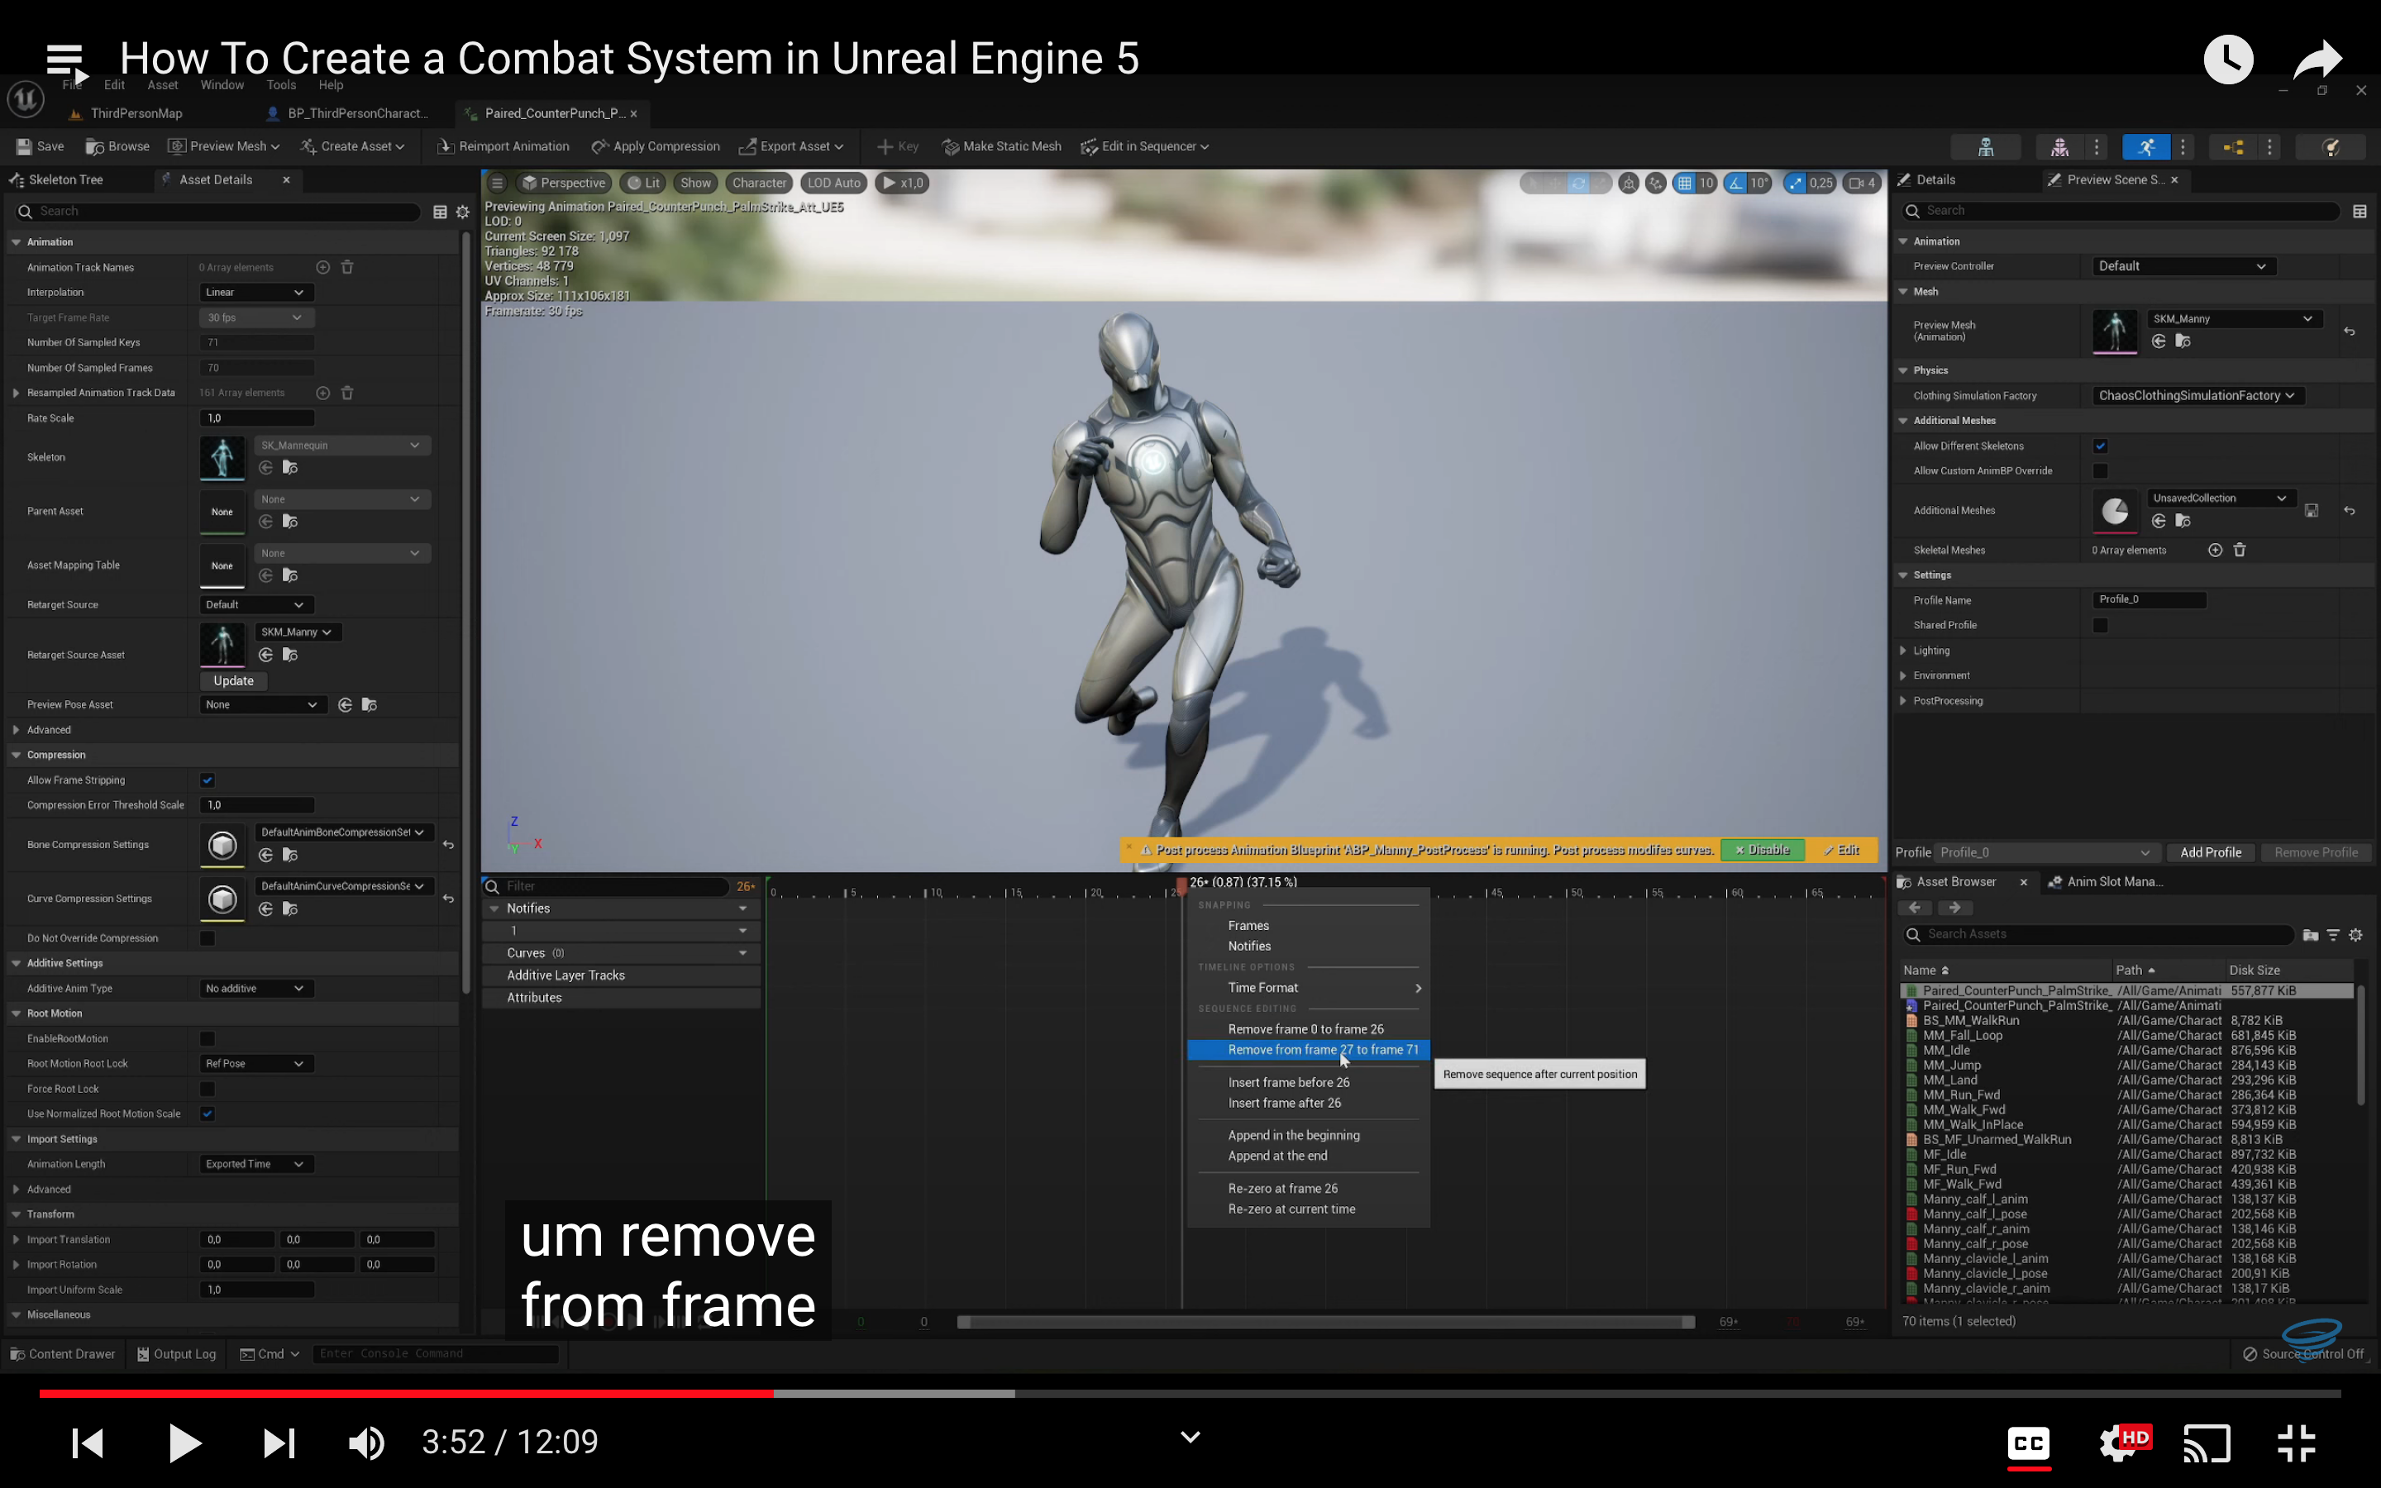2381x1488 pixels.
Task: Click the Apply Compression icon
Action: 599,146
